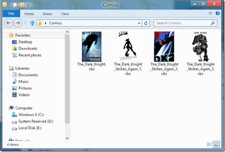Screen dimensions: 225x152
Task: Open Customize Quick Access Toolbar dropdown
Action: (28, 5)
